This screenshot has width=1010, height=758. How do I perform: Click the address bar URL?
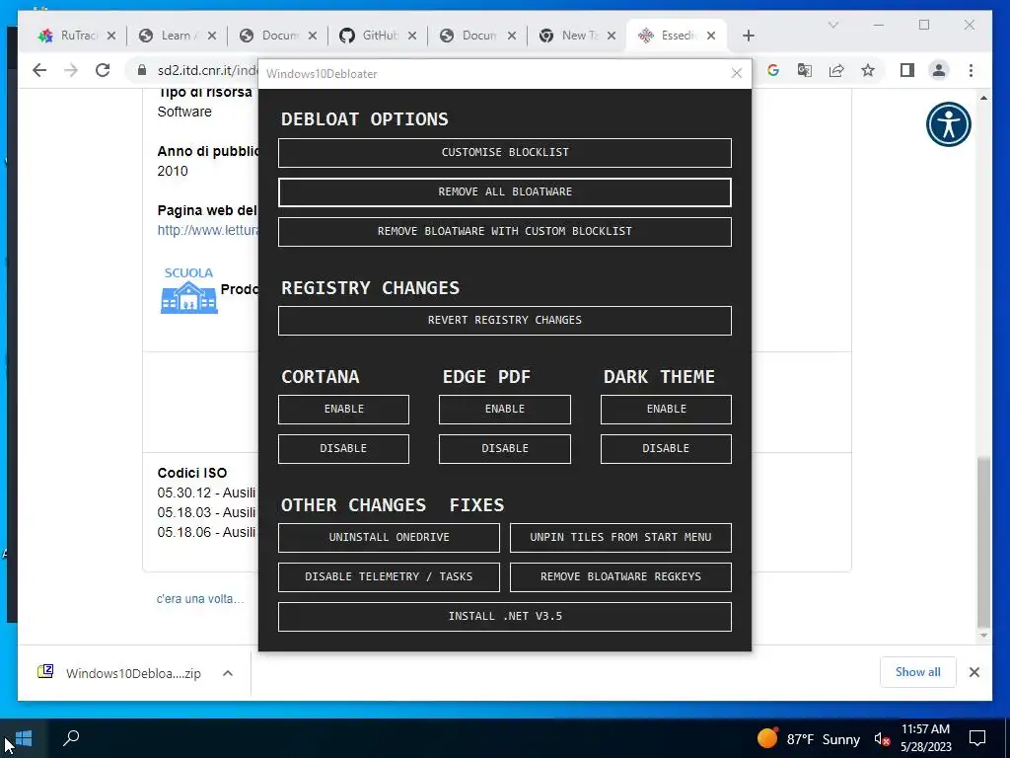207,70
